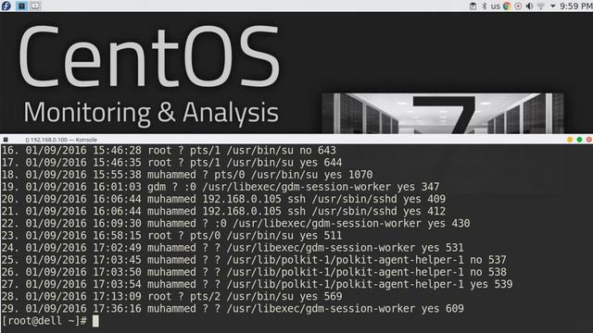
Task: Click row 29 ending in gdm-session-worker yes 609
Action: [x=233, y=308]
